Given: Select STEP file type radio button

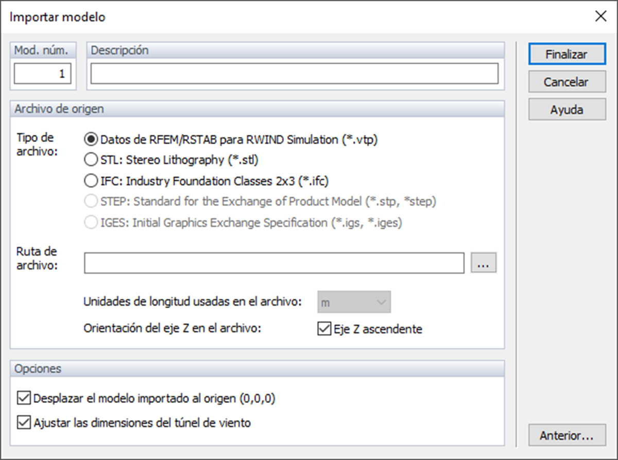Looking at the screenshot, I should (91, 202).
